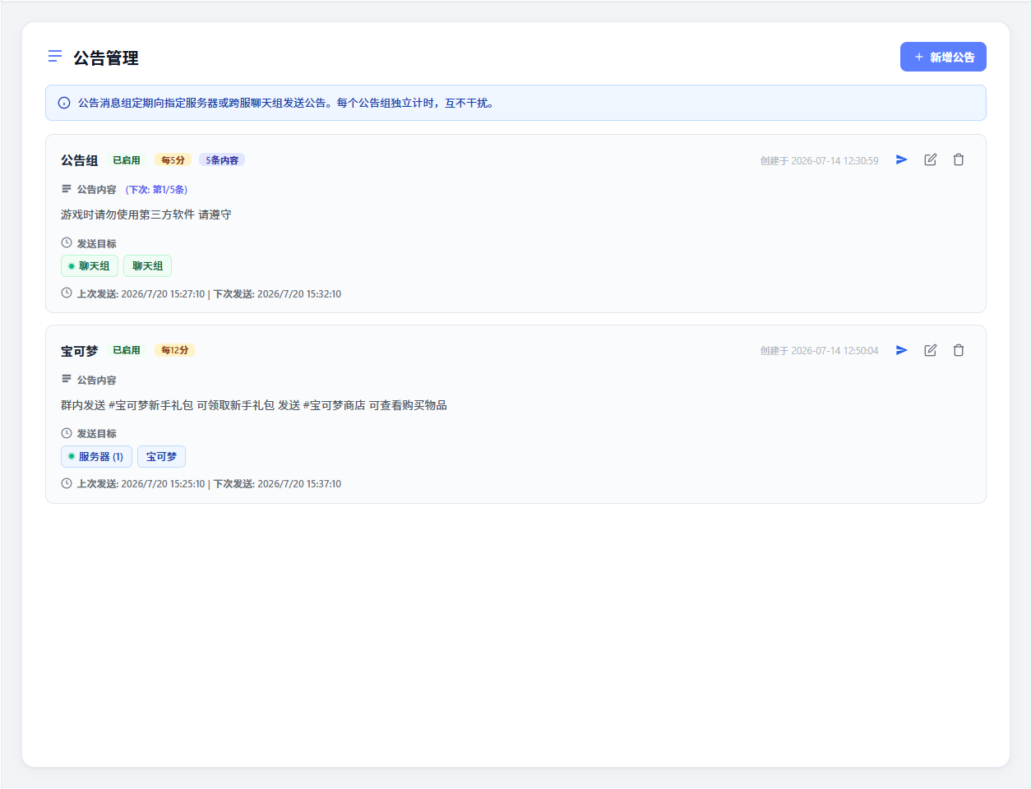1031x789 pixels.
Task: Click the 每12分 interval badge
Action: [x=174, y=350]
